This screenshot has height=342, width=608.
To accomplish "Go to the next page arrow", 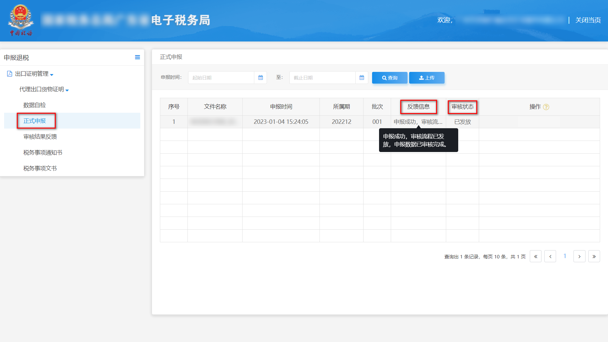I will coord(579,256).
